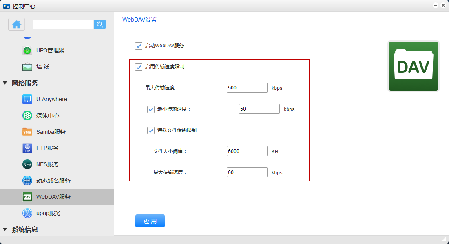The image size is (449, 244).
Task: Collapse the 网络服务 section
Action: (x=5, y=83)
